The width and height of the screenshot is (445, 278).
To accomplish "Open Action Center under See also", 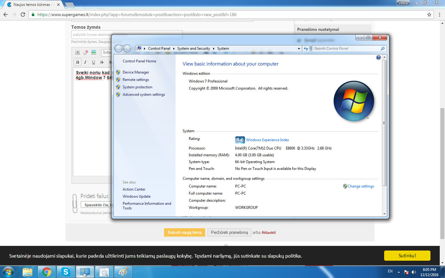I will click(x=134, y=189).
